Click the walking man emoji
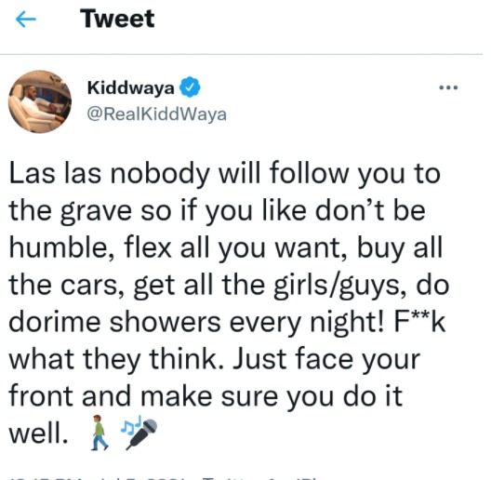The height and width of the screenshot is (480, 491). (x=100, y=433)
